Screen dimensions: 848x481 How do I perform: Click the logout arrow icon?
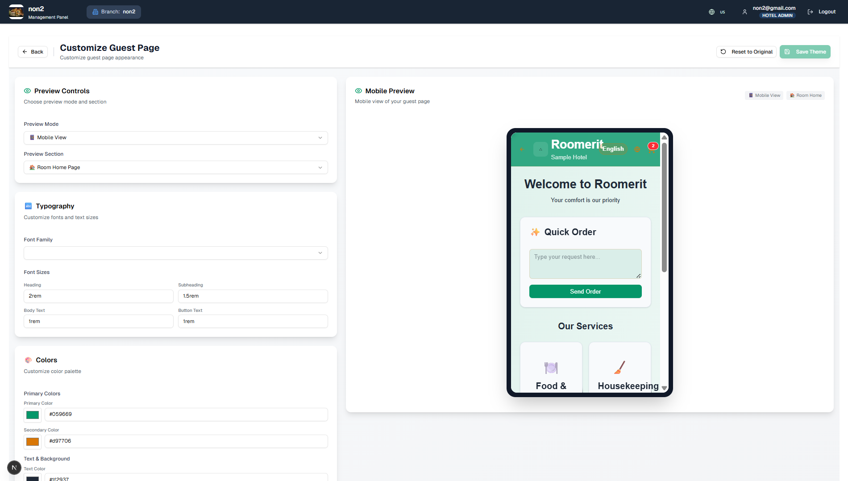[810, 12]
